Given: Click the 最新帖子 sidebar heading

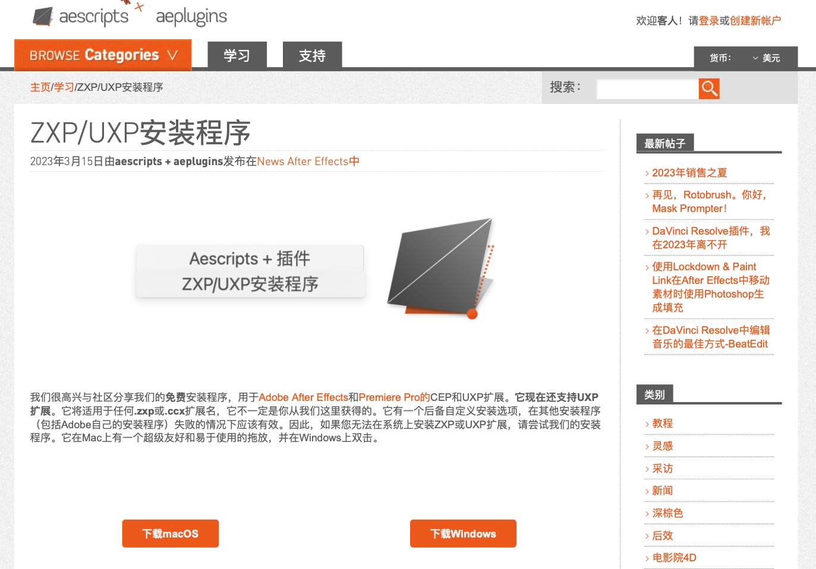Looking at the screenshot, I should pos(665,143).
